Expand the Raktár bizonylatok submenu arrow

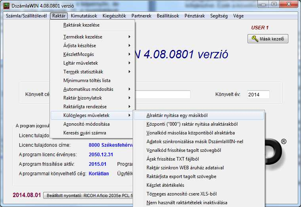pyautogui.click(x=130, y=98)
